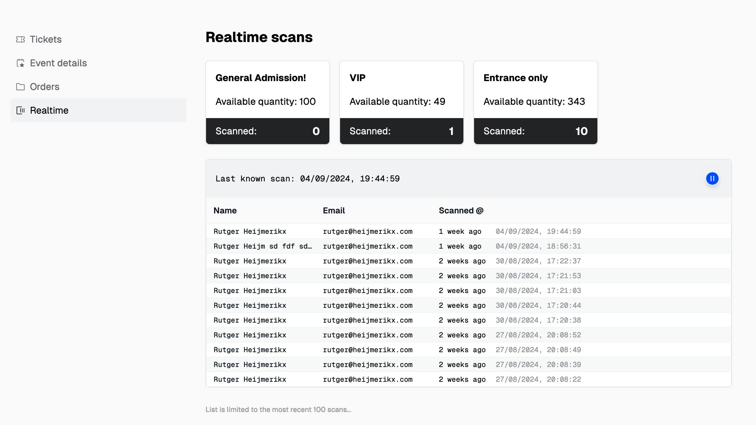Select scan row at 04/09/2024, 19:44:59

point(538,231)
